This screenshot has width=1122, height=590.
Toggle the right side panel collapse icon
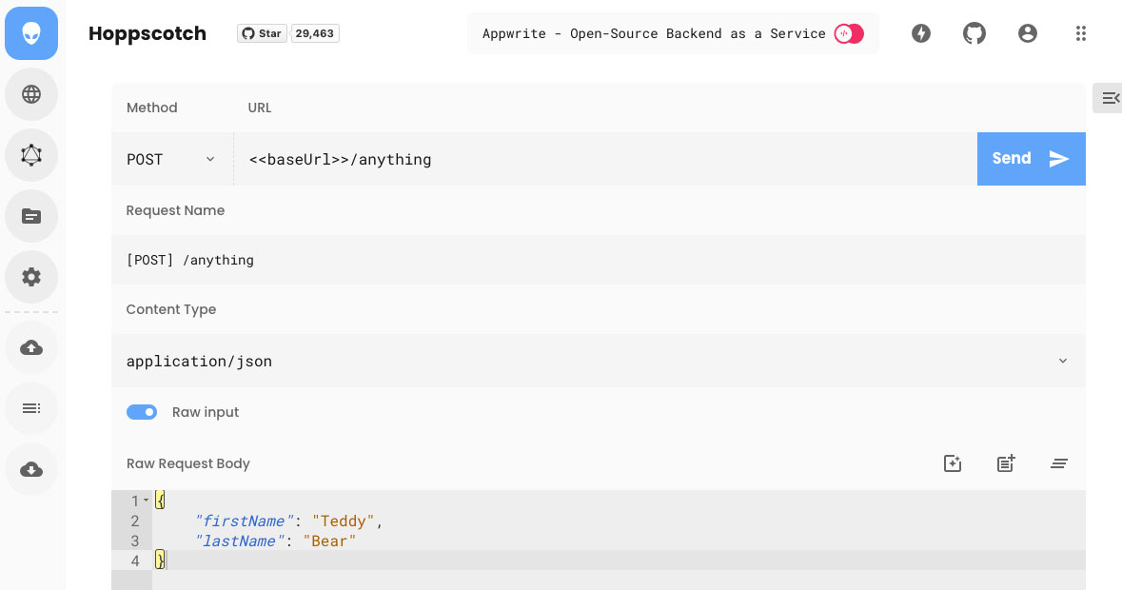1110,98
